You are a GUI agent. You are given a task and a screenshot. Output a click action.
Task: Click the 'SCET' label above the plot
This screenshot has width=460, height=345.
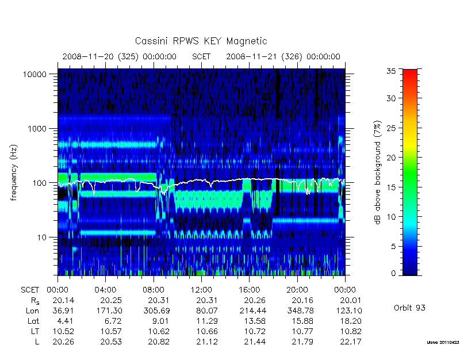click(201, 56)
